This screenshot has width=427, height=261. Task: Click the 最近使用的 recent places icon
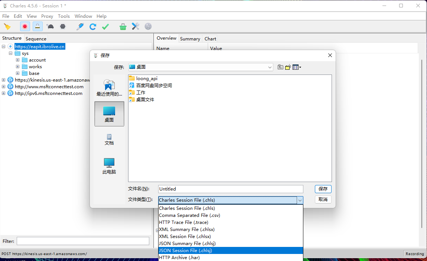[x=109, y=88]
